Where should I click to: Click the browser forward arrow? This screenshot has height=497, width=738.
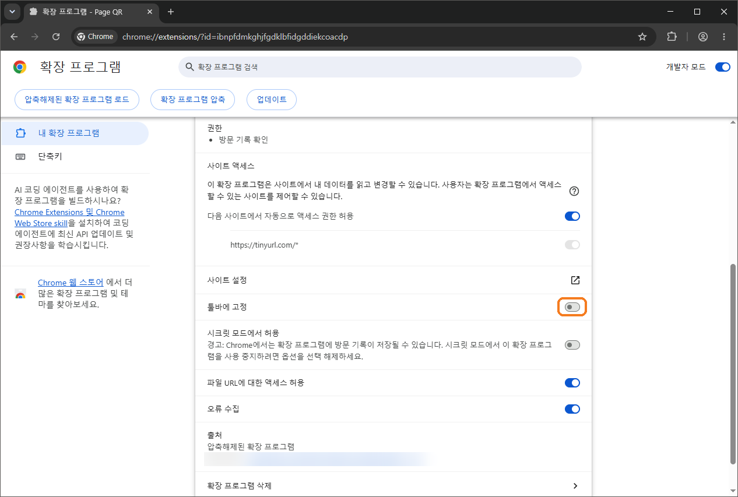35,37
